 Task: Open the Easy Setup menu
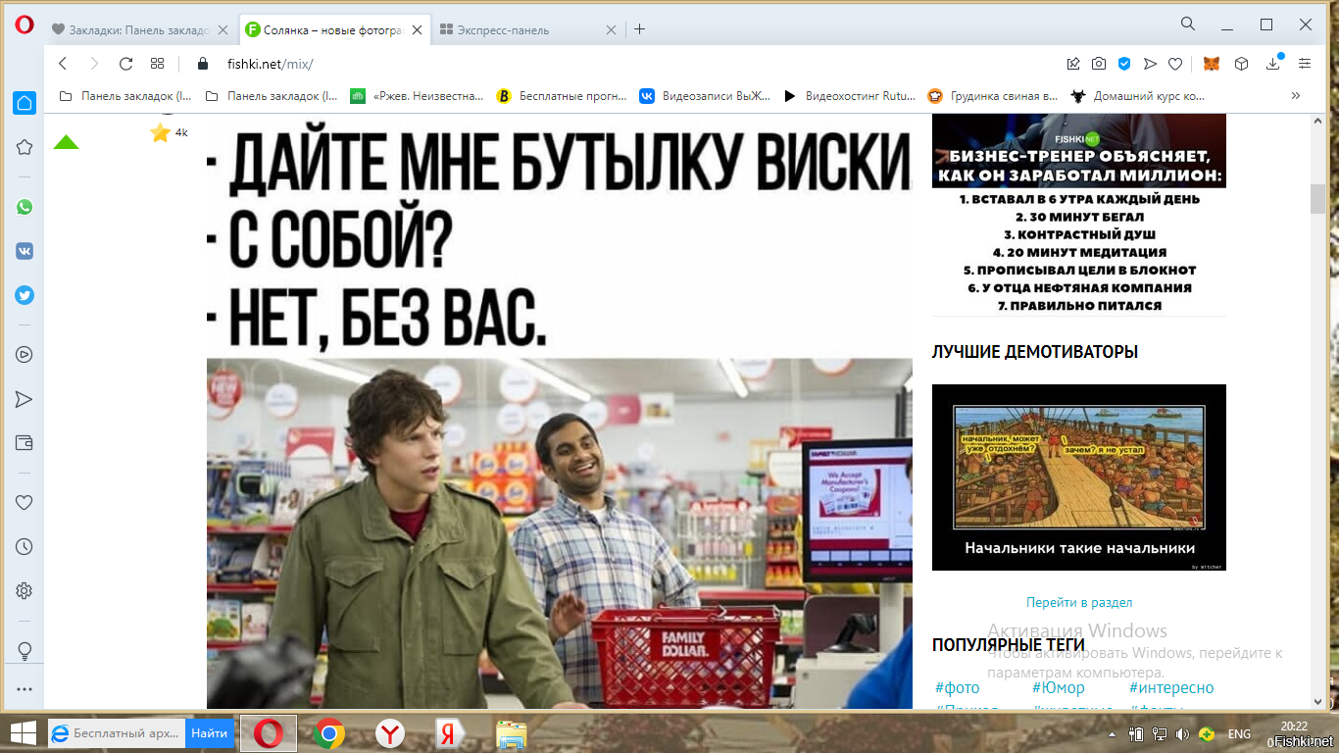[1305, 64]
